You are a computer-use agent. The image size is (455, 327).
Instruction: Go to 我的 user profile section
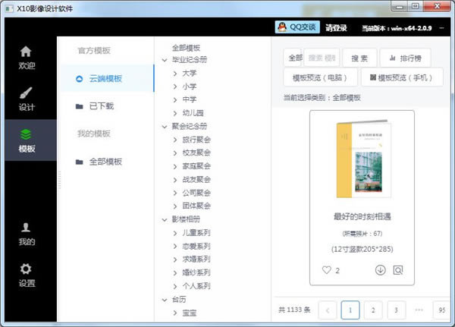pyautogui.click(x=27, y=233)
